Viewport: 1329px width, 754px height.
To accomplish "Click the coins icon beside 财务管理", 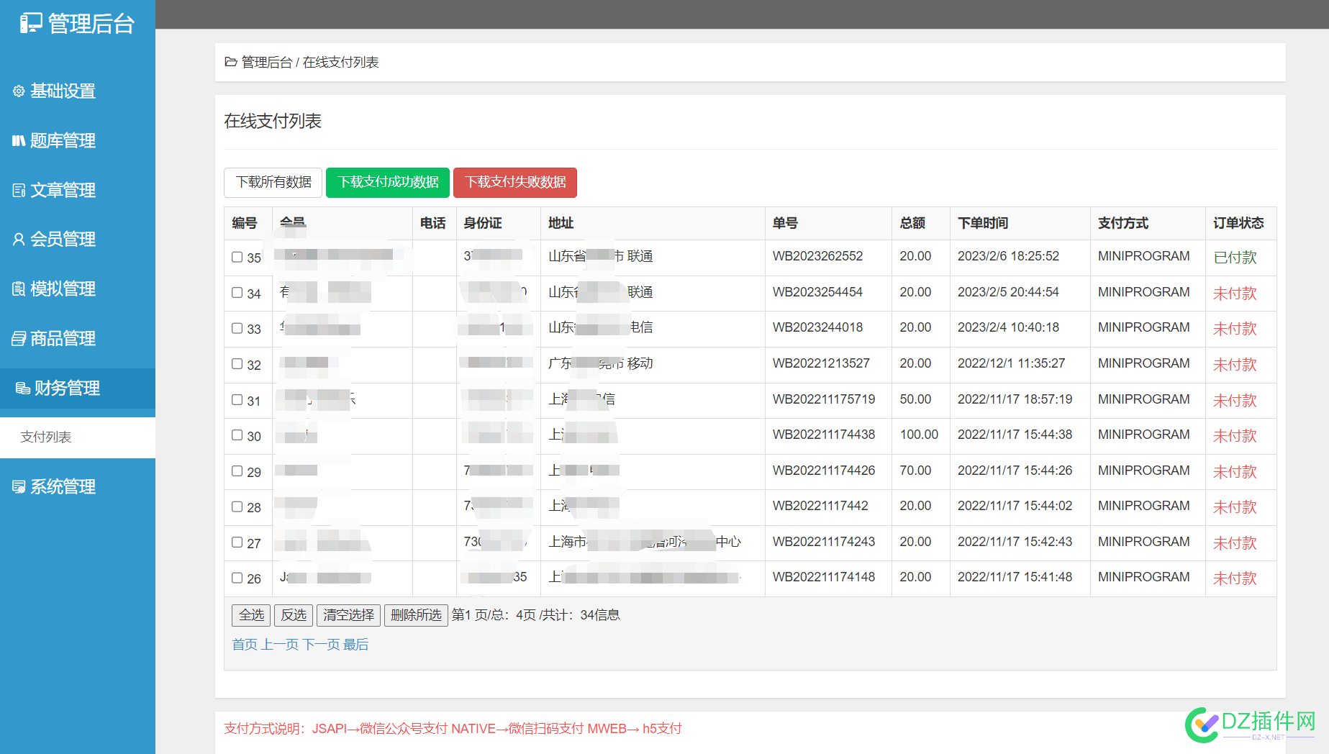I will click(23, 388).
